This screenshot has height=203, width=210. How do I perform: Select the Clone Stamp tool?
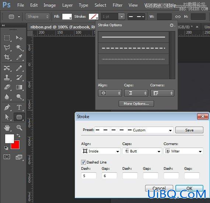tap(7, 78)
